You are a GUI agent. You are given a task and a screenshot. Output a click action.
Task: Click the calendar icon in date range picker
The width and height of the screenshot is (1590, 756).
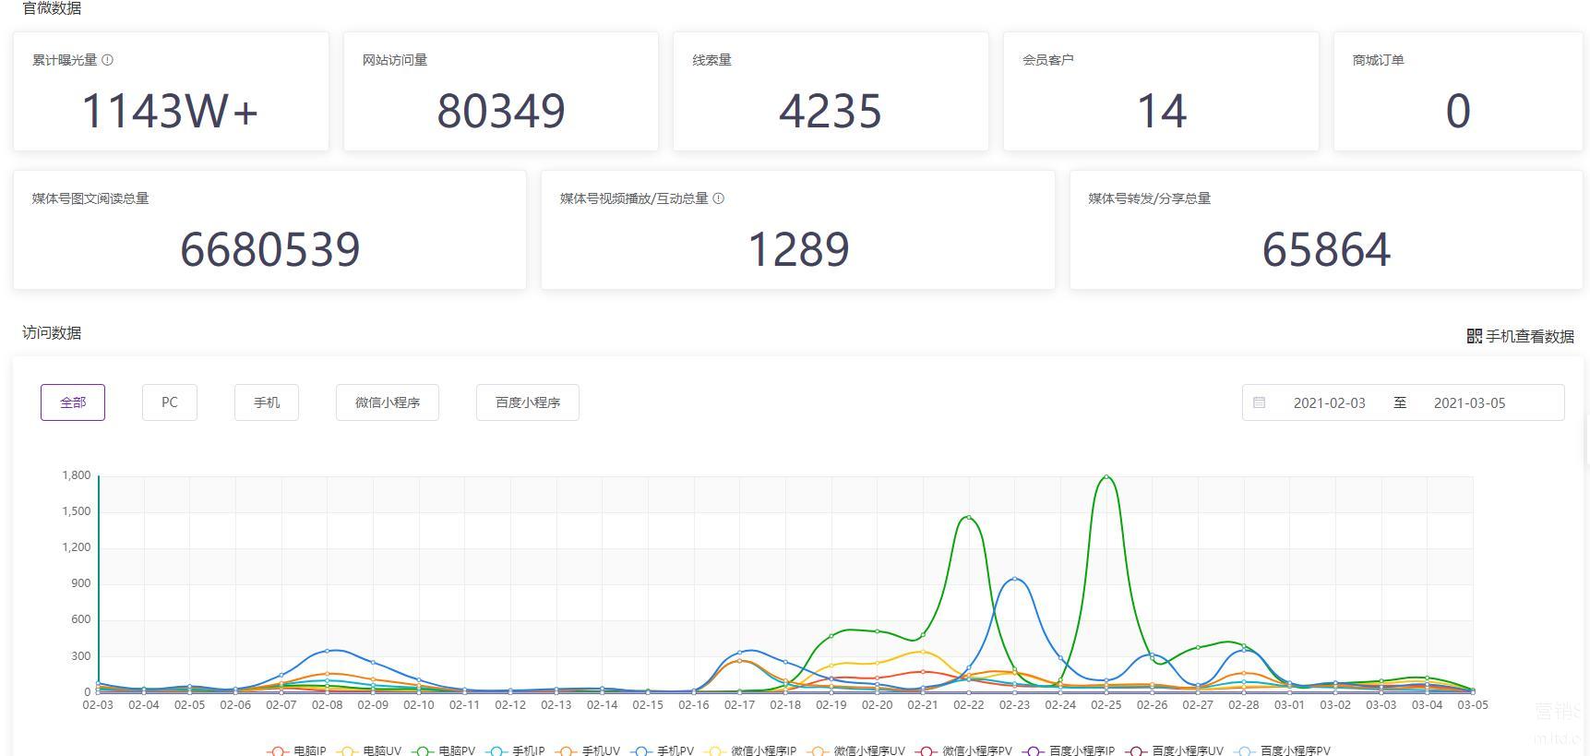pyautogui.click(x=1260, y=402)
